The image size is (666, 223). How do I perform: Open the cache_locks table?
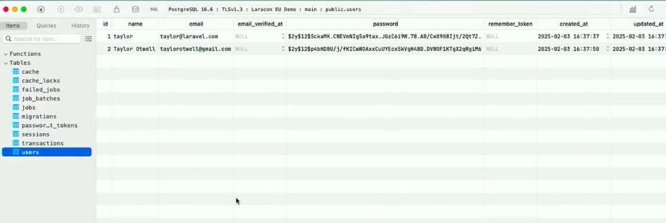tap(41, 81)
